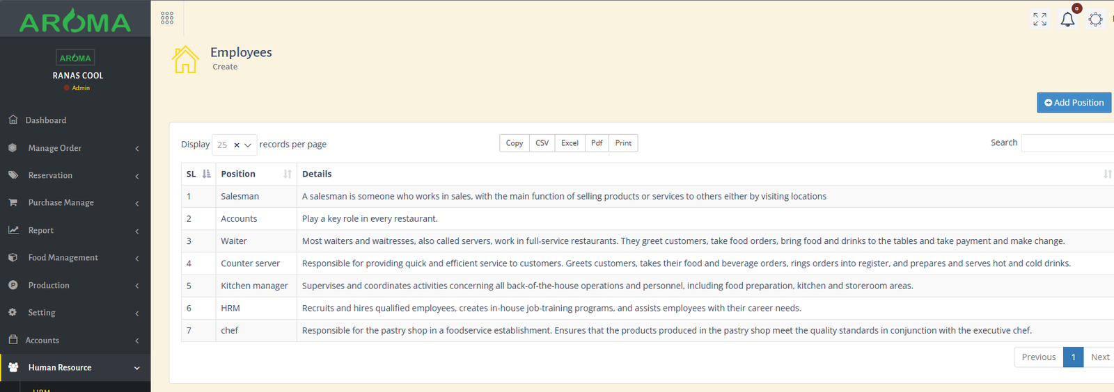This screenshot has width=1114, height=392.
Task: Select the Production menu item
Action: 49,286
